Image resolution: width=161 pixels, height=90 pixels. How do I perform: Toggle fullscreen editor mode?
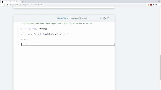(108, 18)
